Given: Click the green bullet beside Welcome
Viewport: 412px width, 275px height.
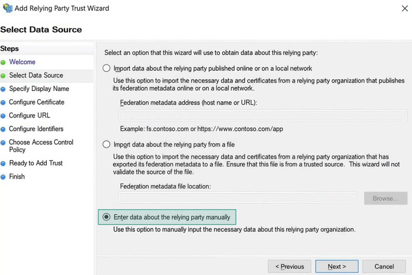Looking at the screenshot, I should [x=3, y=62].
